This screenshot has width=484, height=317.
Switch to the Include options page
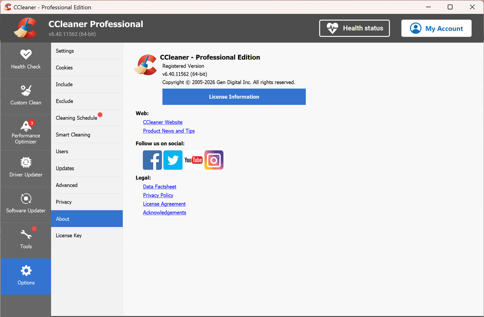[x=87, y=84]
